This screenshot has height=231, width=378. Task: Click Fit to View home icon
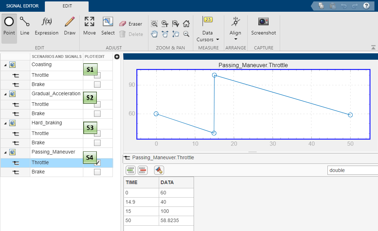pyautogui.click(x=186, y=23)
